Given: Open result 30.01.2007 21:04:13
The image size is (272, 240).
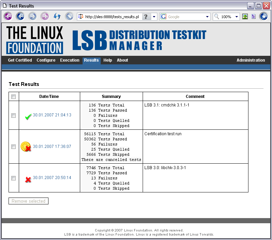Looking at the screenshot, I should (x=52, y=115).
